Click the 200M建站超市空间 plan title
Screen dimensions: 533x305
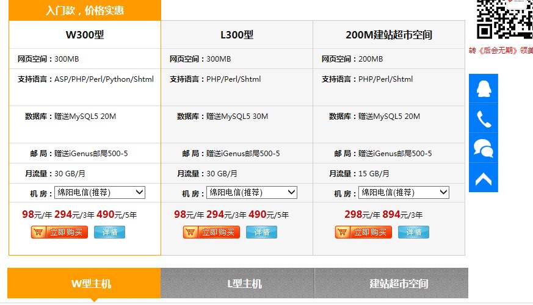tap(389, 35)
